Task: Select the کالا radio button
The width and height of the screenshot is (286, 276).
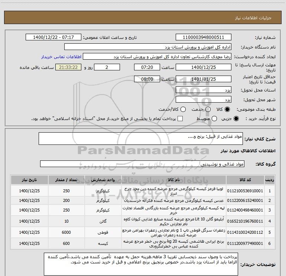Action: 227,109
